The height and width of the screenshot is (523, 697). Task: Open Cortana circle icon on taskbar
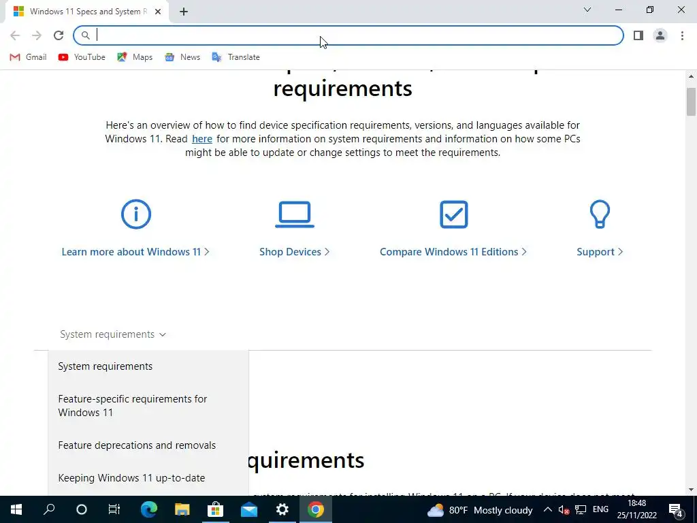(82, 509)
